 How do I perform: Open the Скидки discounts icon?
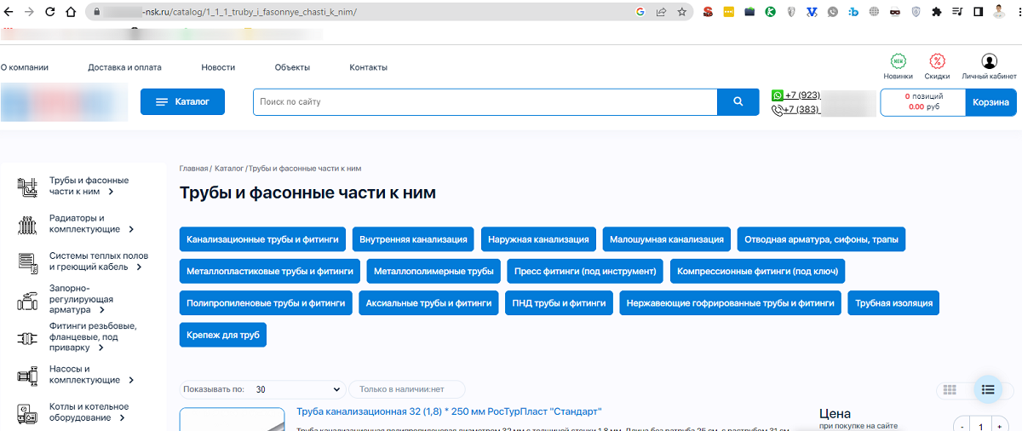[x=937, y=61]
